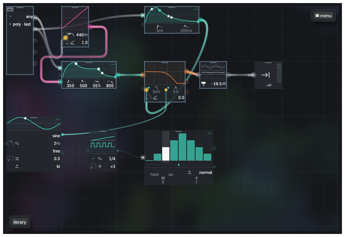Change the clock ×1 multiplier
The width and height of the screenshot is (345, 237).
113,167
